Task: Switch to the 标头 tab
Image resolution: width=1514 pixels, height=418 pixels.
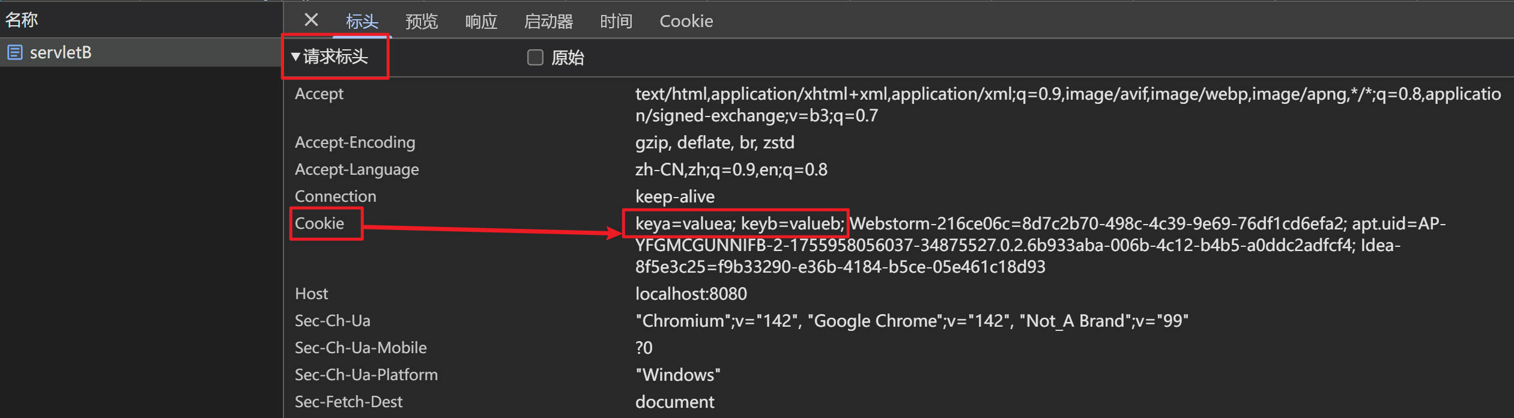Action: [x=362, y=22]
